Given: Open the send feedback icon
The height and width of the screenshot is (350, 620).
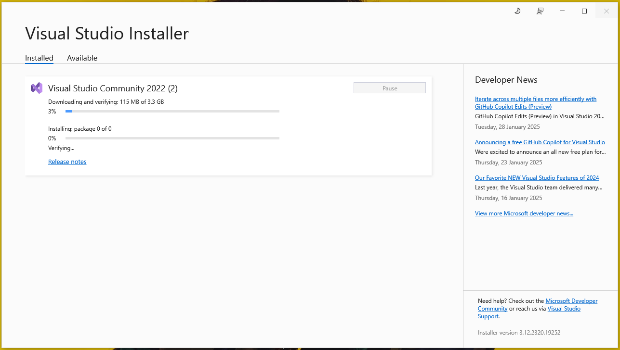Looking at the screenshot, I should pyautogui.click(x=540, y=11).
